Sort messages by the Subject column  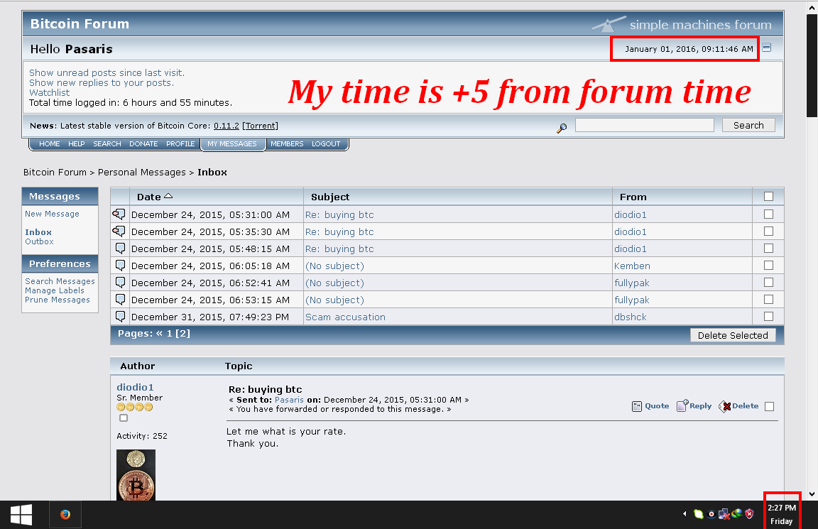[x=330, y=197]
